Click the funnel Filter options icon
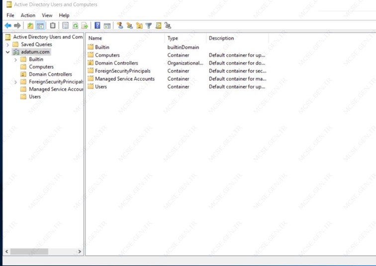The width and height of the screenshot is (376, 266). pyautogui.click(x=149, y=25)
